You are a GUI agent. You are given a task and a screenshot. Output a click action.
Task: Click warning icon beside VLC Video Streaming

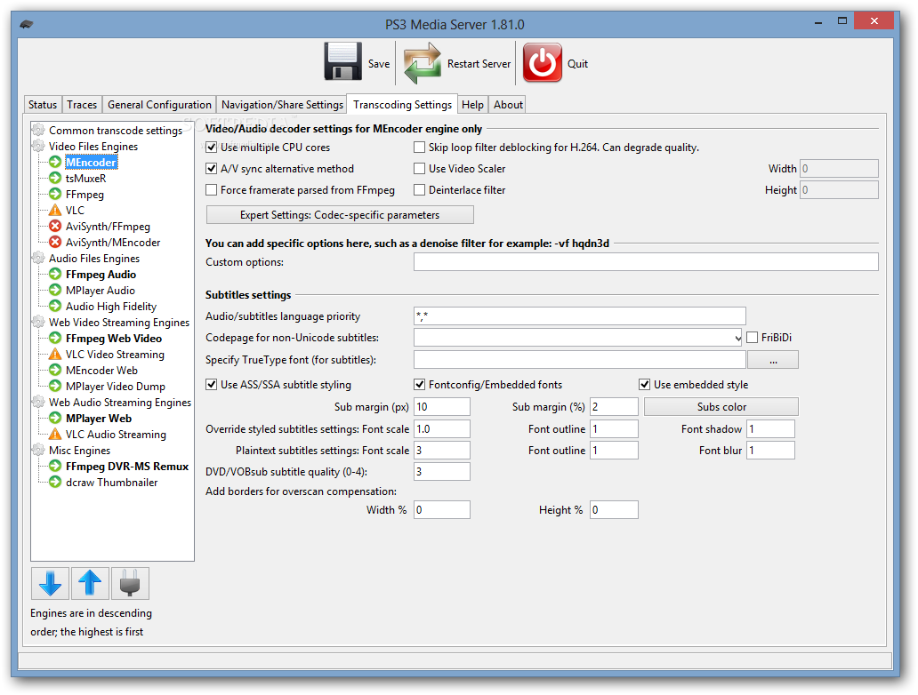55,354
